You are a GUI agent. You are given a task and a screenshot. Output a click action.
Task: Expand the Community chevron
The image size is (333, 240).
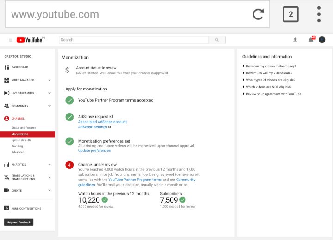tap(49, 106)
